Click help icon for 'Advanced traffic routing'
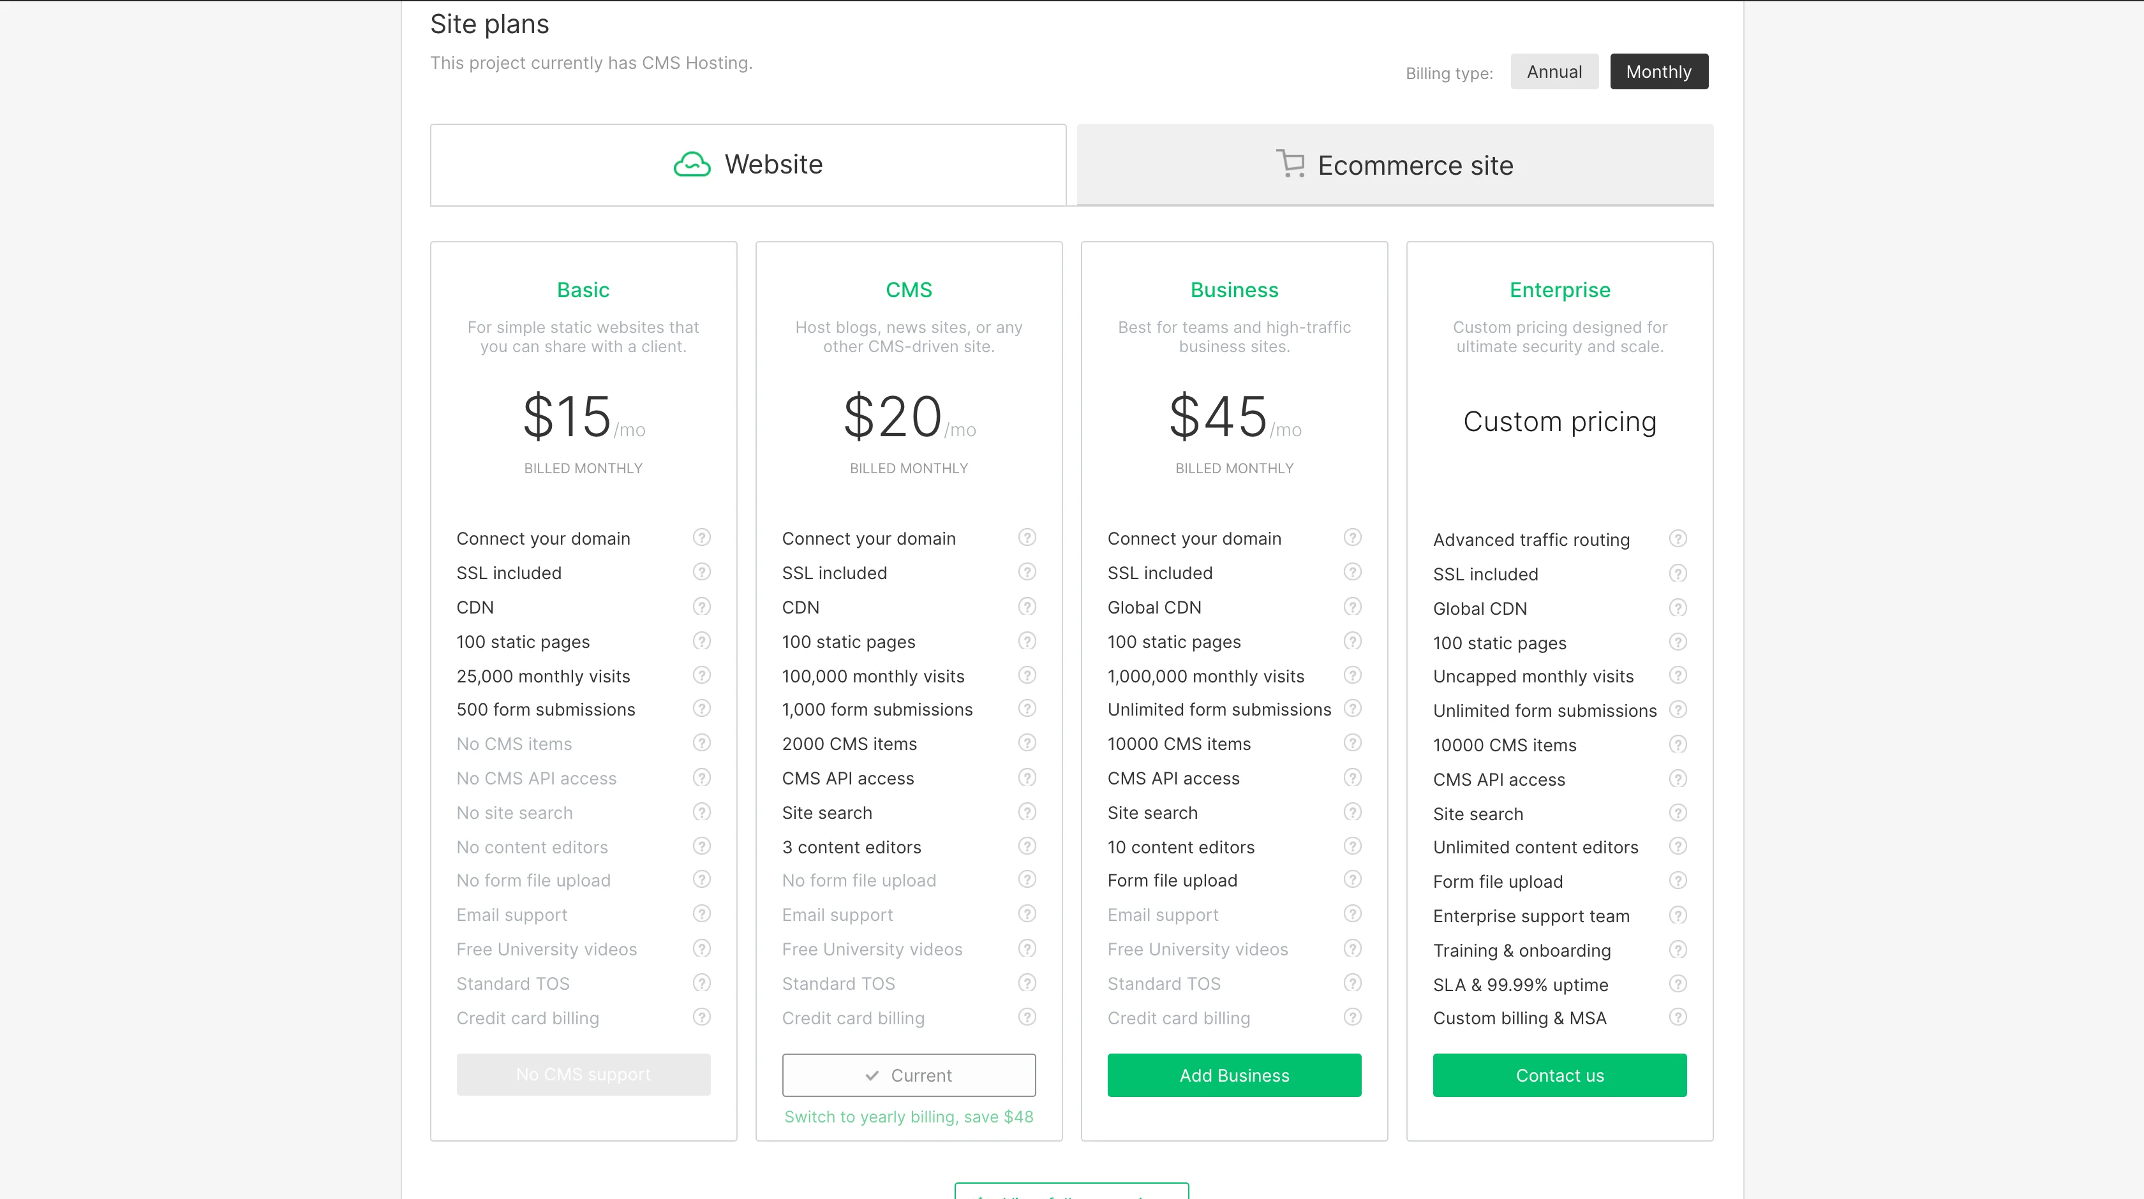The width and height of the screenshot is (2144, 1199). [1678, 539]
